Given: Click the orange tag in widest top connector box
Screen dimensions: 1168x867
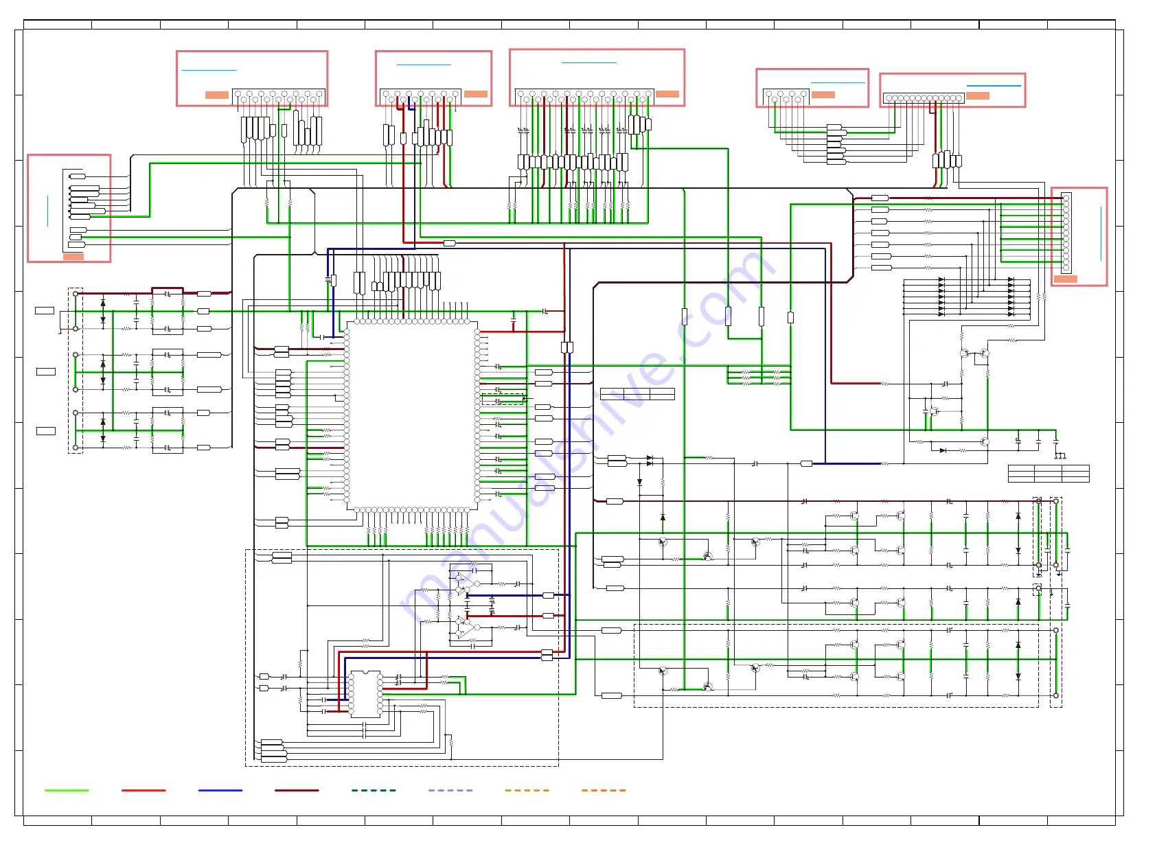Looking at the screenshot, I should point(667,94).
